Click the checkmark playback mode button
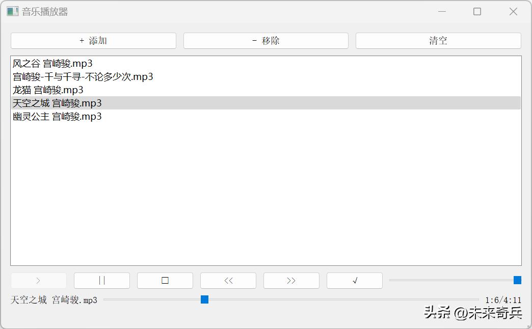The height and width of the screenshot is (329, 532). pos(354,280)
